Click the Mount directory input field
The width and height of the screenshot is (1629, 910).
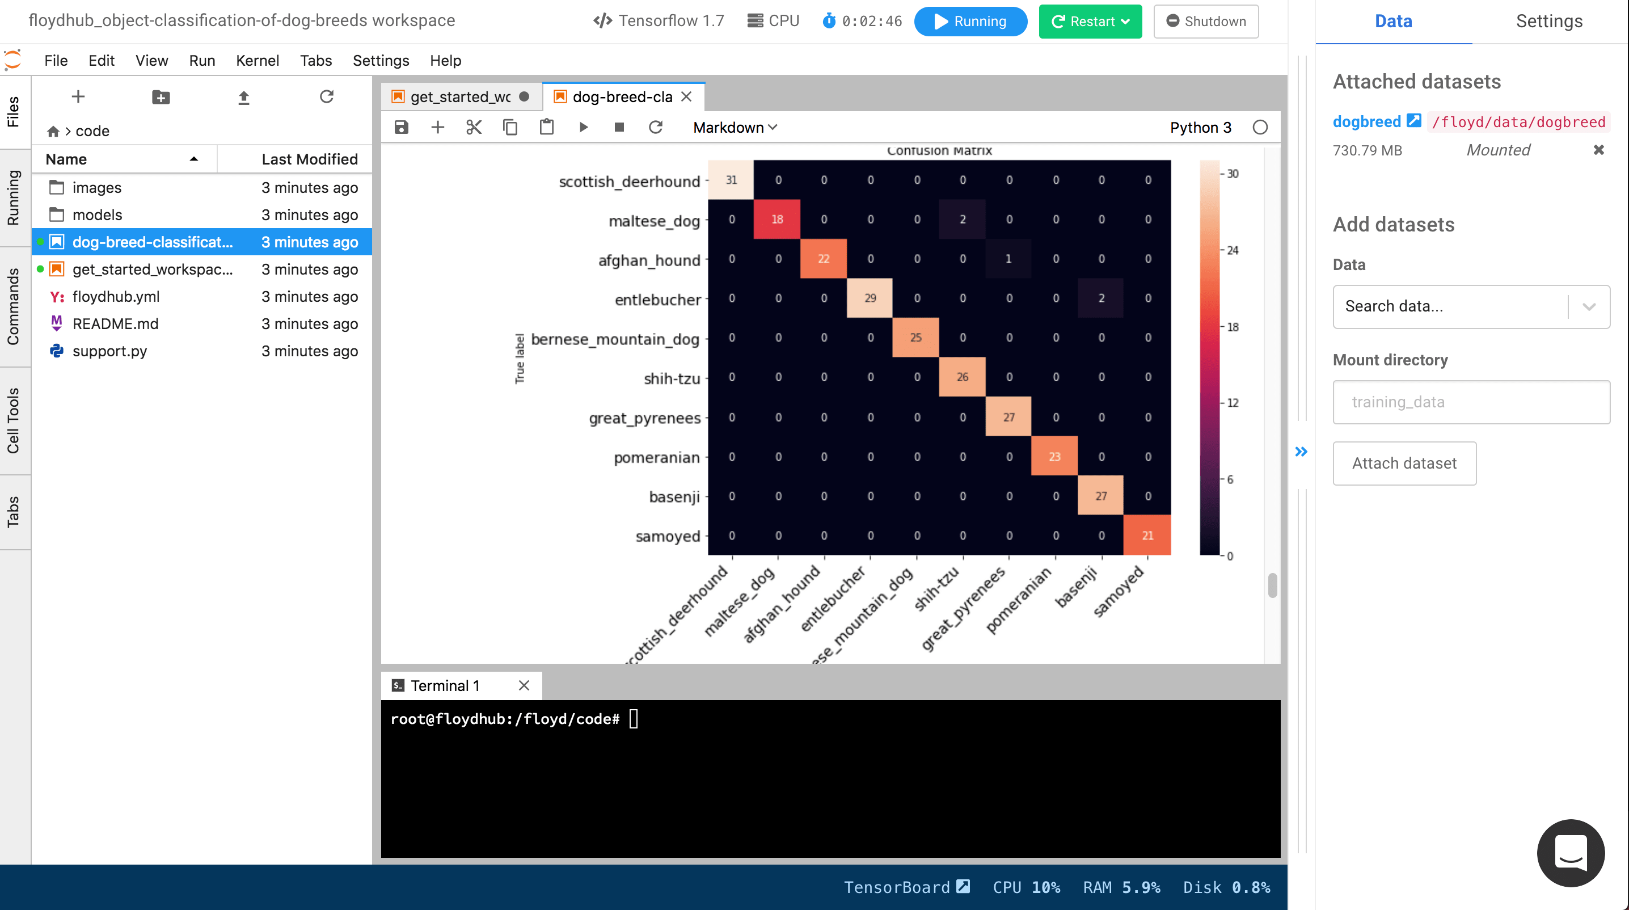(x=1471, y=402)
